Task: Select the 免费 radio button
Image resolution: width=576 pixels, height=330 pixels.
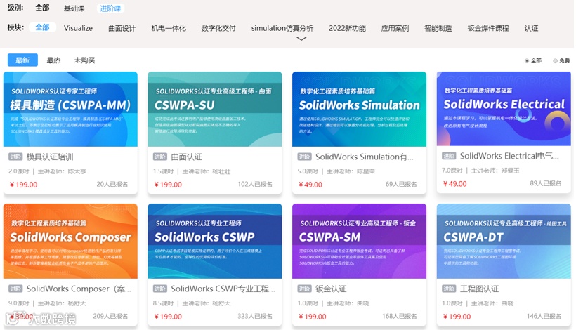Action: pos(555,61)
